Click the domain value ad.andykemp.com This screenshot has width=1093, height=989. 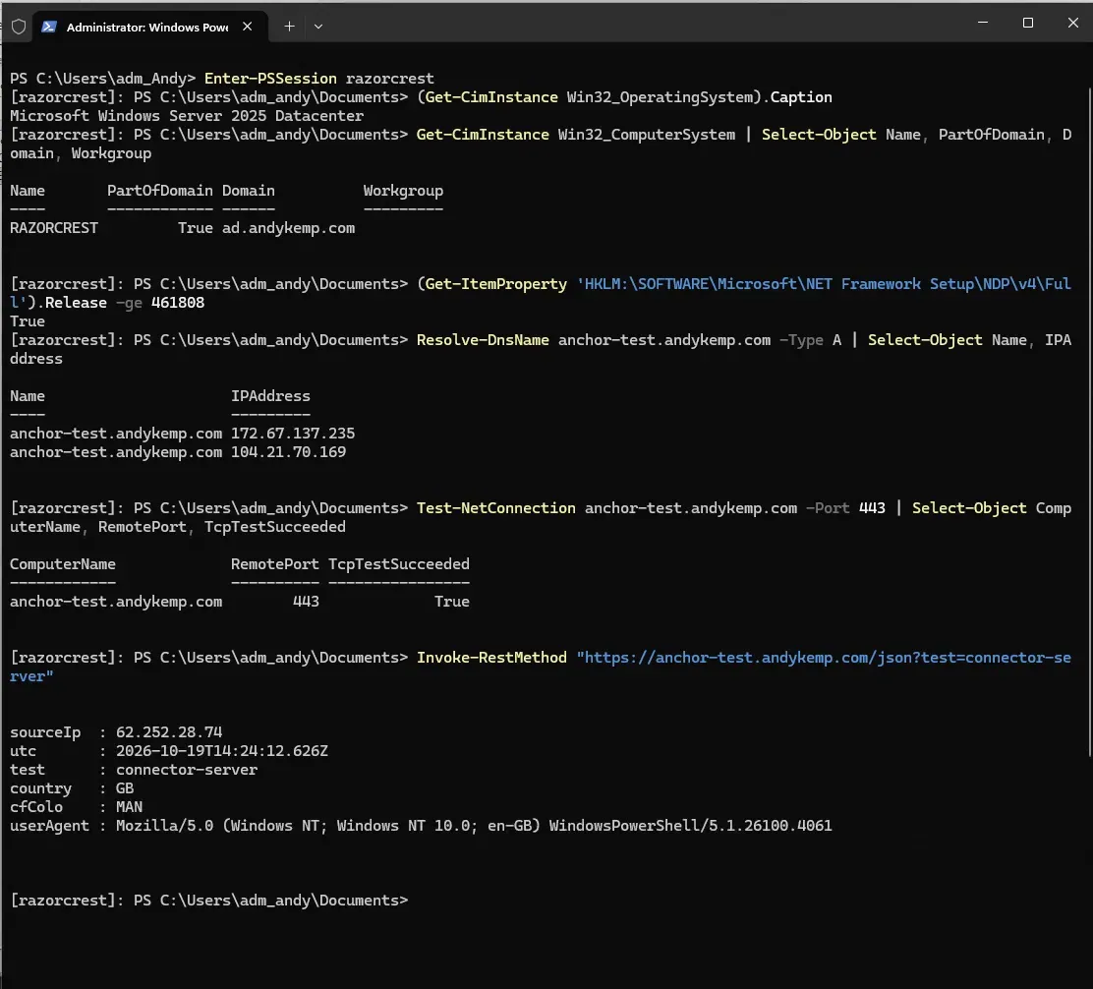click(289, 228)
